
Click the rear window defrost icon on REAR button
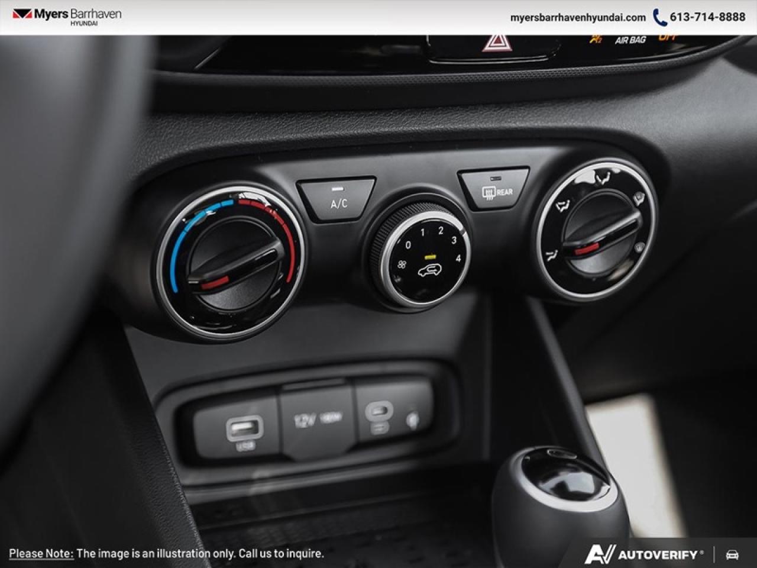point(489,191)
